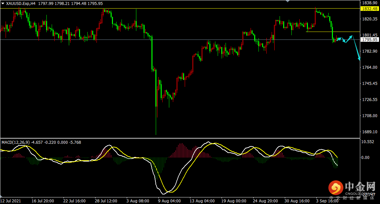Click the 12 Jul 2021 date label
Screen dimensions: 380x204
pyautogui.click(x=11, y=201)
